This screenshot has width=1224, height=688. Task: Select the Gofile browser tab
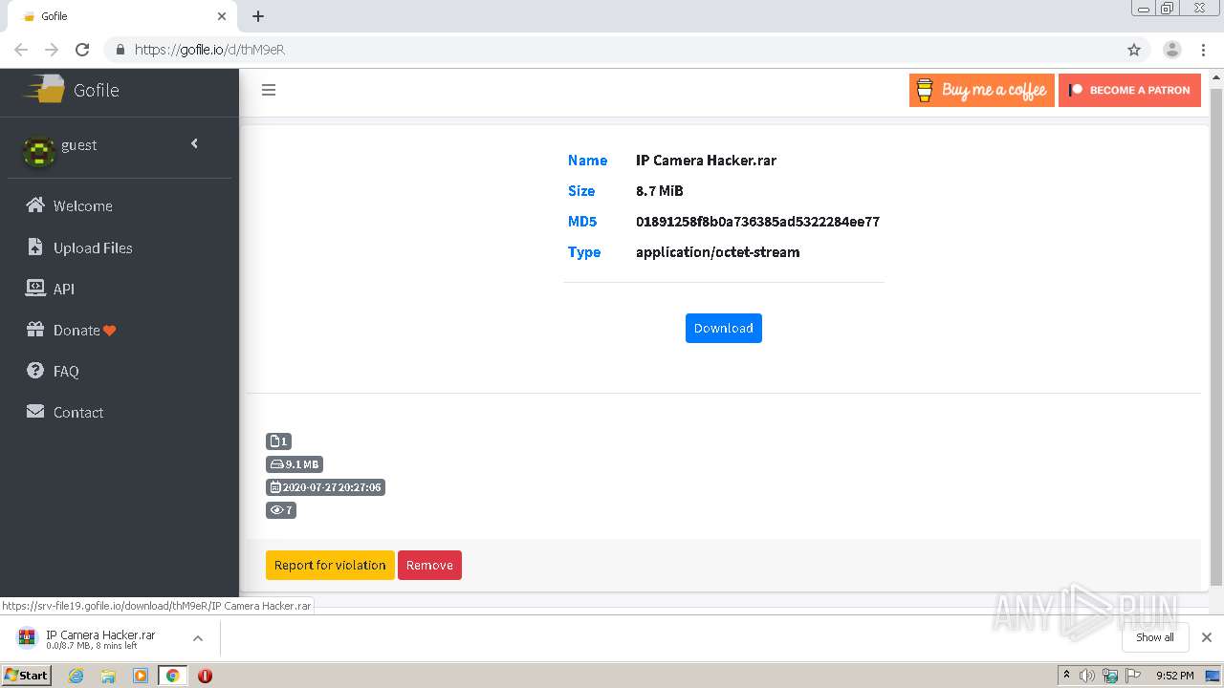click(x=122, y=16)
